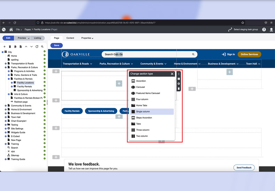Image resolution: width=275 pixels, height=191 pixels.
Task: Delete section using trash icon beside popup
Action: pos(179,89)
